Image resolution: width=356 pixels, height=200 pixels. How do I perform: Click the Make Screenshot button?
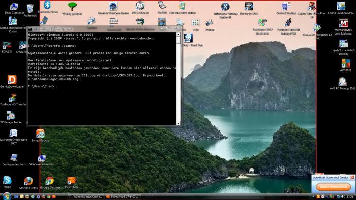click(x=333, y=187)
